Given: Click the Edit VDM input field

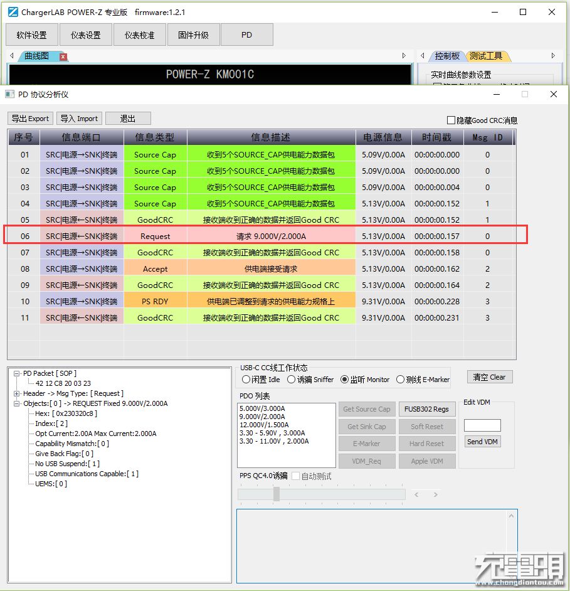Looking at the screenshot, I should [482, 425].
